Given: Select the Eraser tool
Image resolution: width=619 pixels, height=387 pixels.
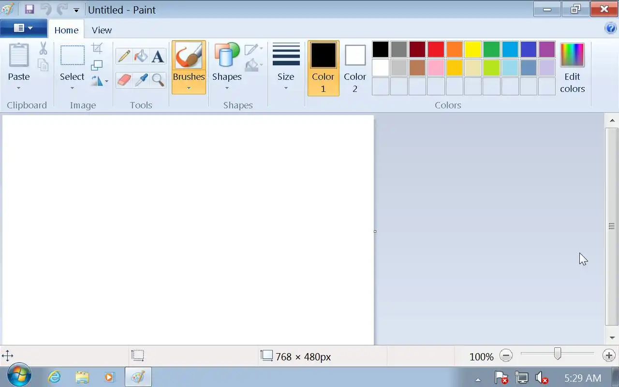Looking at the screenshot, I should 124,80.
